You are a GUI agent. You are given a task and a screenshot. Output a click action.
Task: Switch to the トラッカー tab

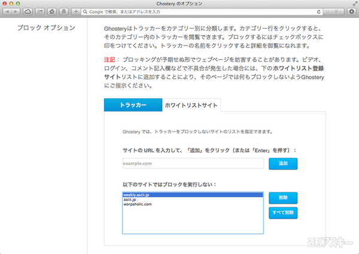tap(133, 105)
